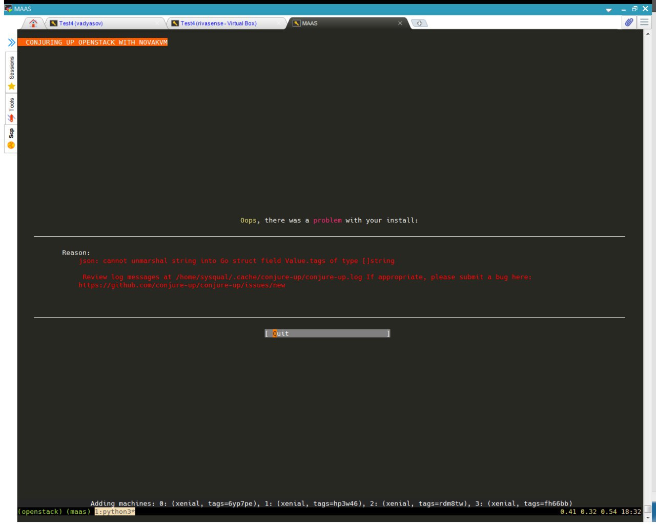
Task: Minimize the MAAS window
Action: (623, 9)
